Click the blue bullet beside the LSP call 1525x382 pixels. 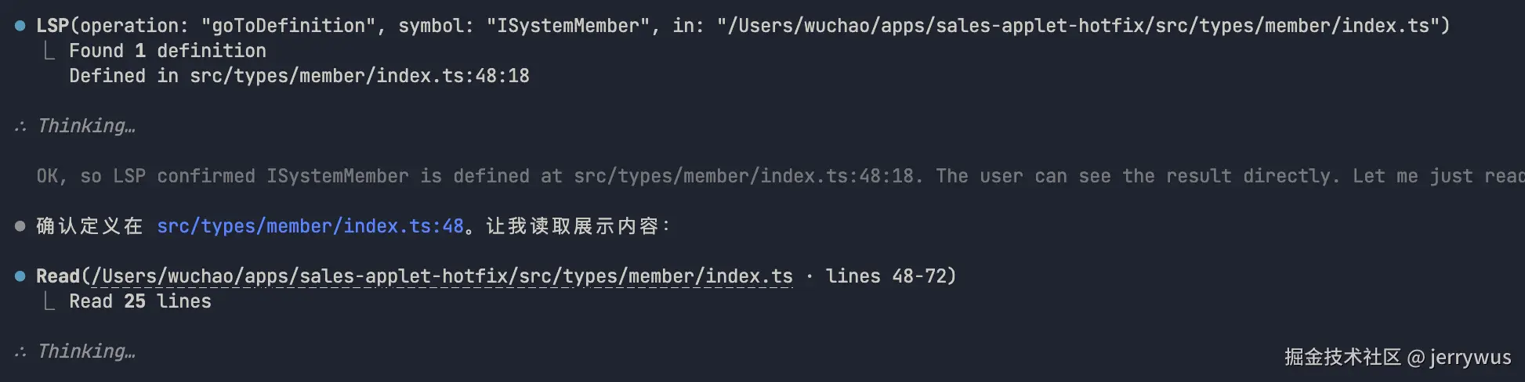coord(20,26)
